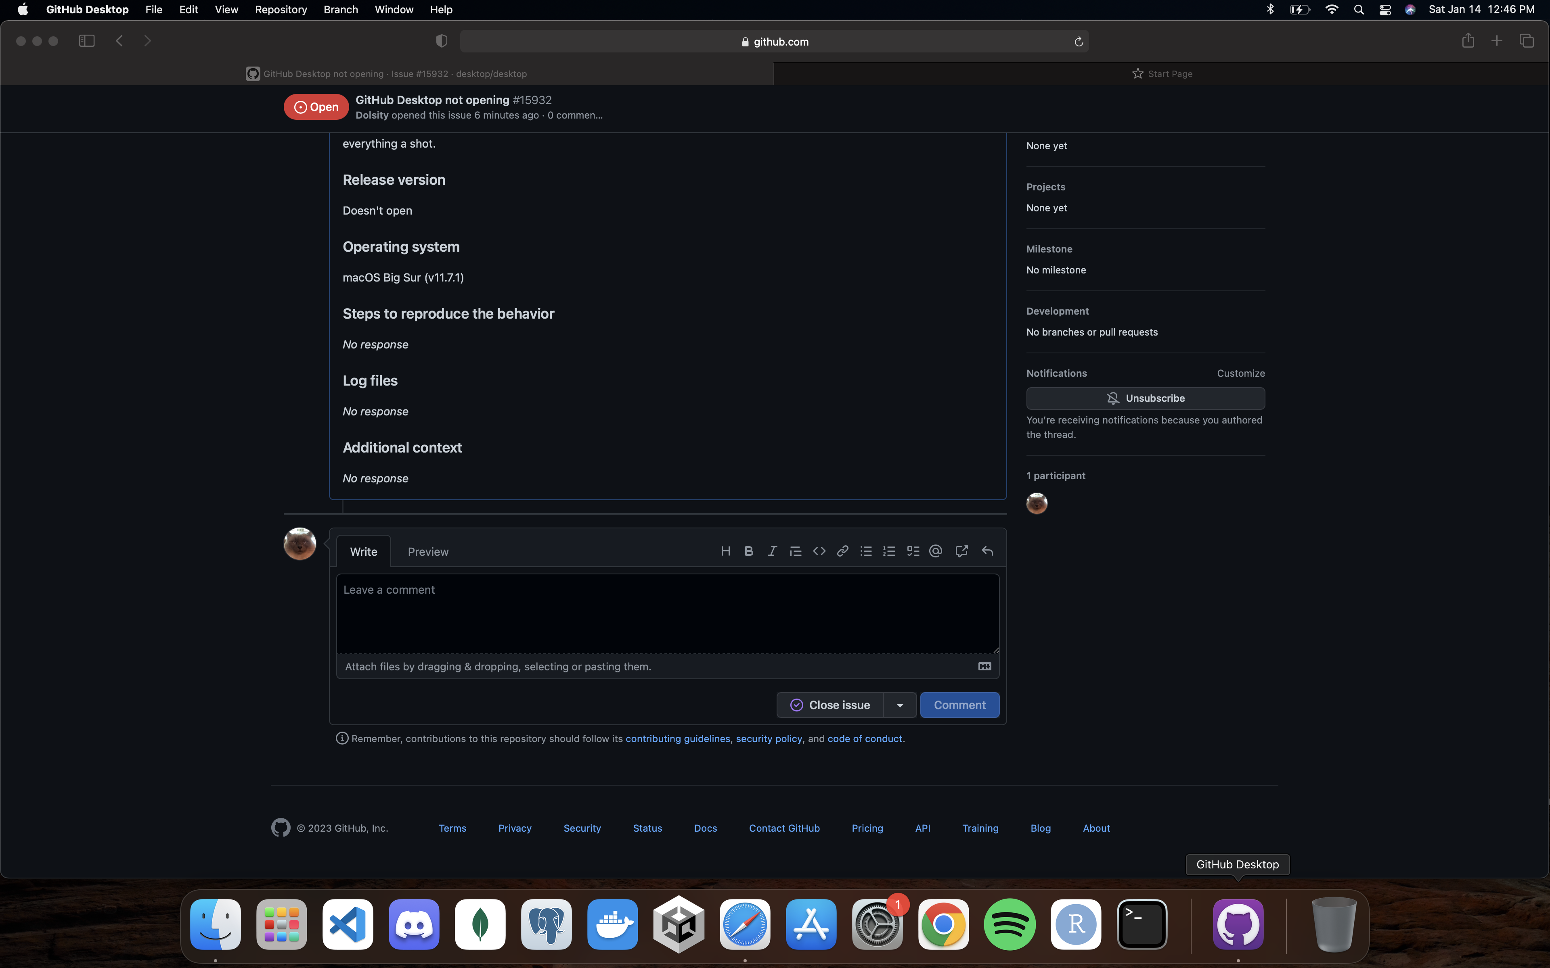Image resolution: width=1550 pixels, height=968 pixels.
Task: Open GitHub Desktop from the Dock
Action: (x=1238, y=924)
